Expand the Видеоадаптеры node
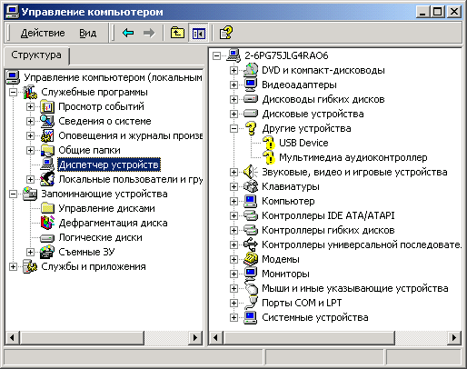 tap(233, 85)
